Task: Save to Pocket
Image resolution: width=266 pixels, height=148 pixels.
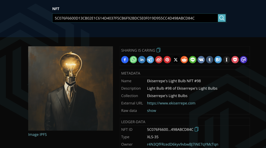Action: pyautogui.click(x=235, y=60)
